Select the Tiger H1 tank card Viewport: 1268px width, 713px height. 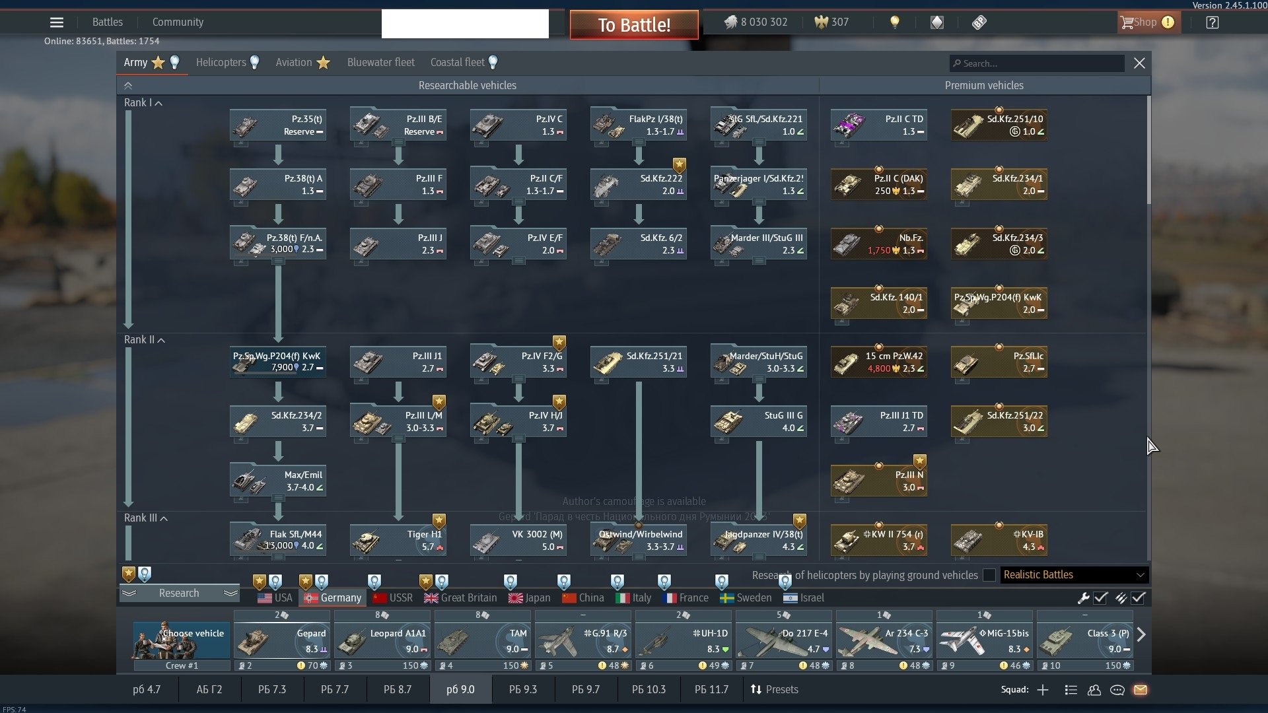click(x=398, y=540)
